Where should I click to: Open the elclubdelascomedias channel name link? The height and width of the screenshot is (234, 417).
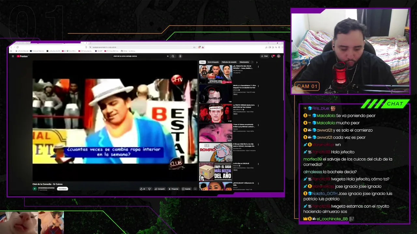(46, 188)
